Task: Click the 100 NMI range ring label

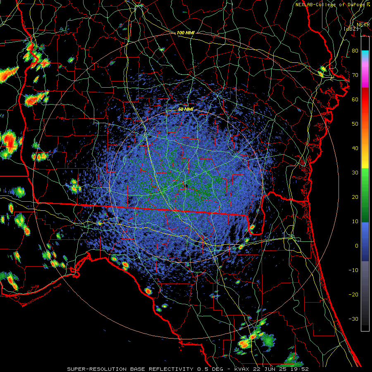Action: [x=186, y=33]
